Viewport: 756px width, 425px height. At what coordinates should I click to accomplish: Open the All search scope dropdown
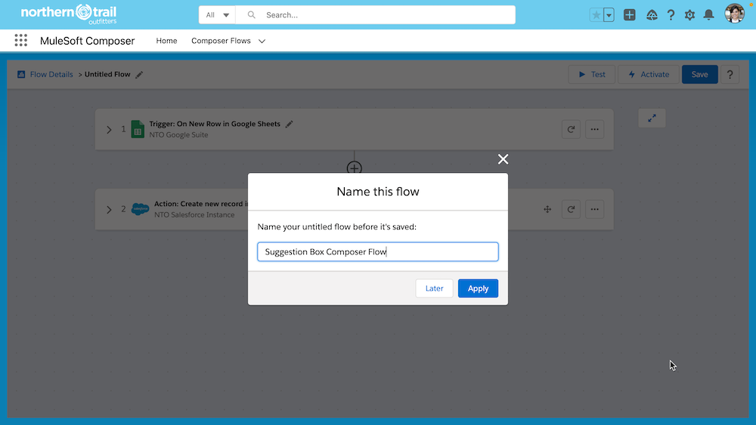coord(217,15)
